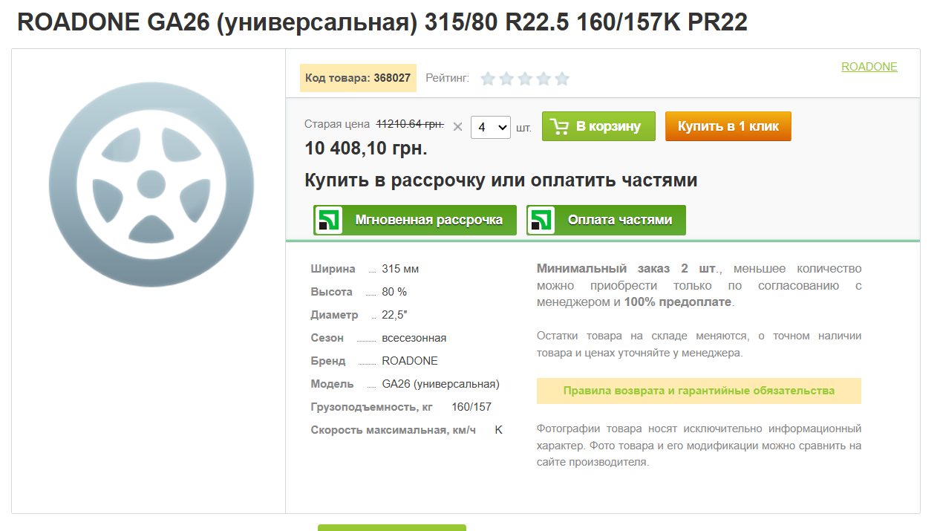The width and height of the screenshot is (940, 531).
Task: Add tyre to cart with В корзину
Action: pyautogui.click(x=598, y=126)
